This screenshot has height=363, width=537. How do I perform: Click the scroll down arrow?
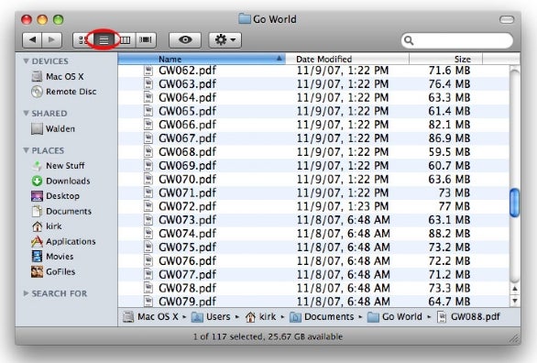pyautogui.click(x=514, y=301)
